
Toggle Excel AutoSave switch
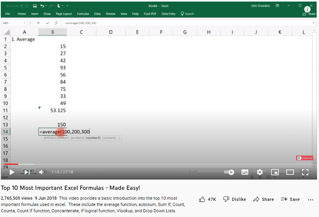24,6
